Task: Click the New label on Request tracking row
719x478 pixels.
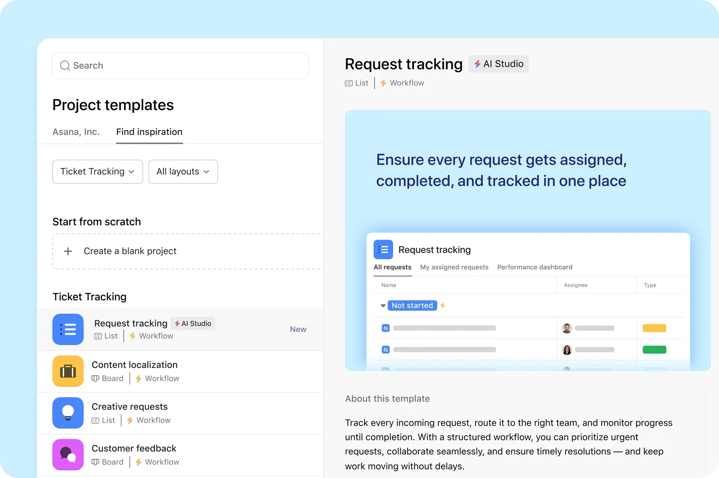Action: [298, 329]
